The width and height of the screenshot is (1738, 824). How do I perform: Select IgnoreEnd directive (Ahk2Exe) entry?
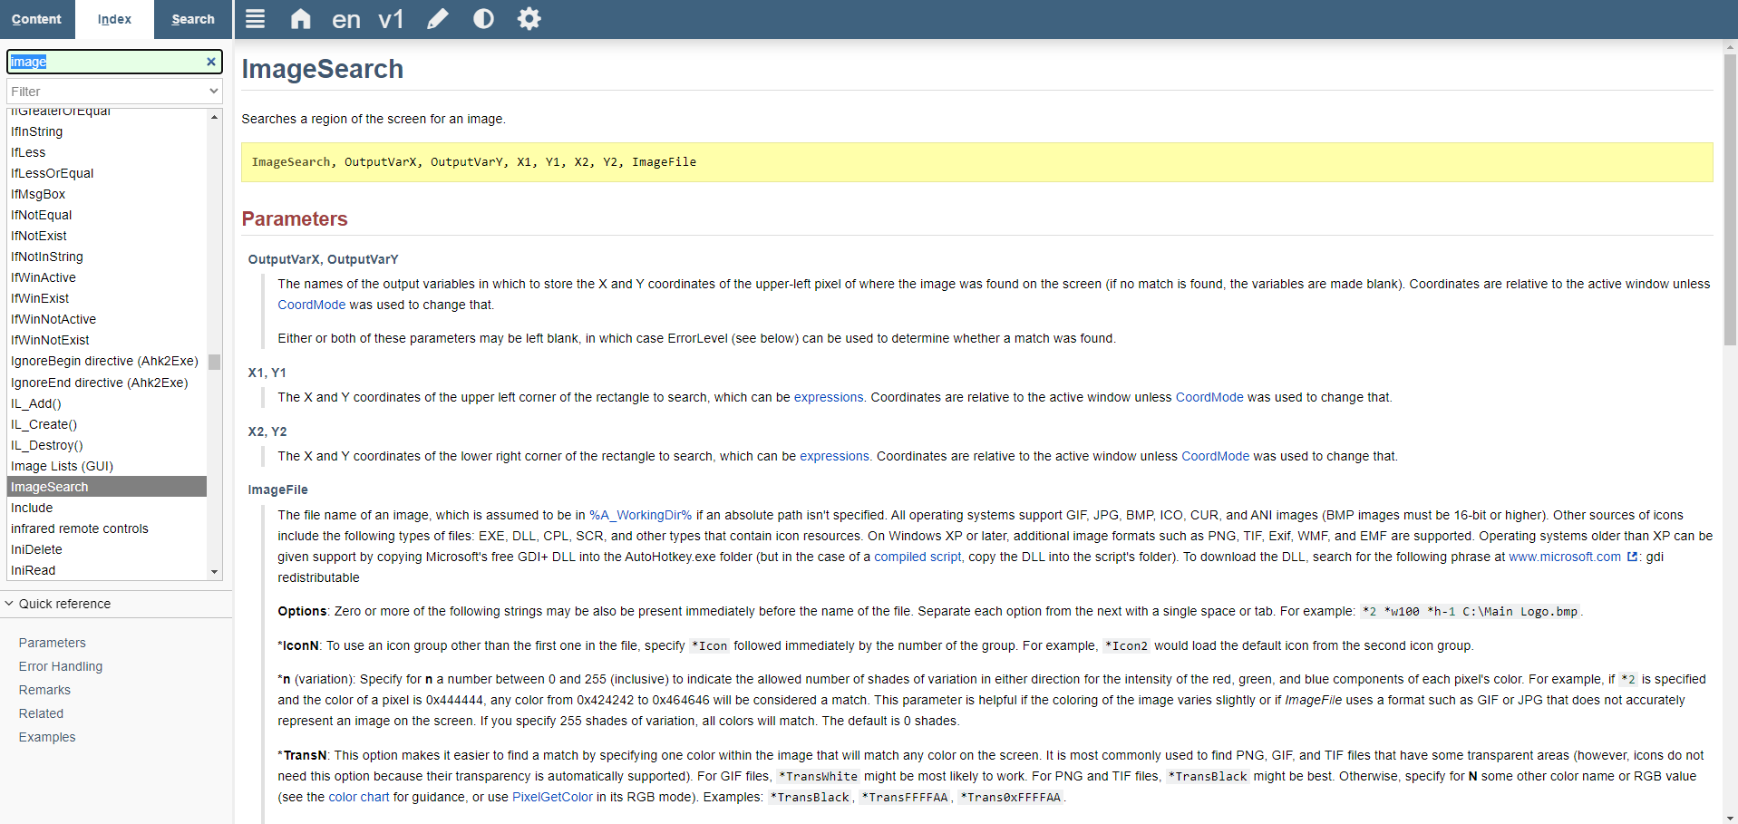(x=107, y=383)
